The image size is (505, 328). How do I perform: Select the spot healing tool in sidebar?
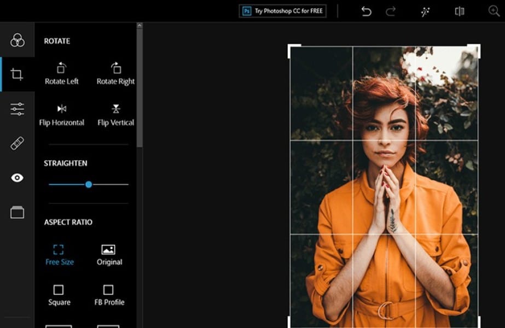pyautogui.click(x=17, y=143)
